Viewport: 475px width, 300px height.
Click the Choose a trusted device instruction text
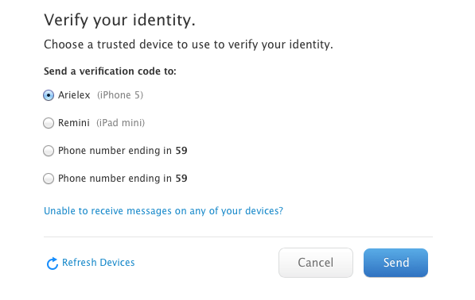point(189,44)
